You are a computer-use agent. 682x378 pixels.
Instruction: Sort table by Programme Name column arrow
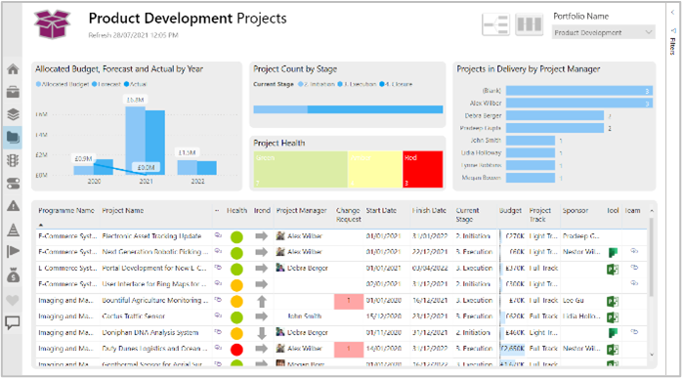[41, 225]
